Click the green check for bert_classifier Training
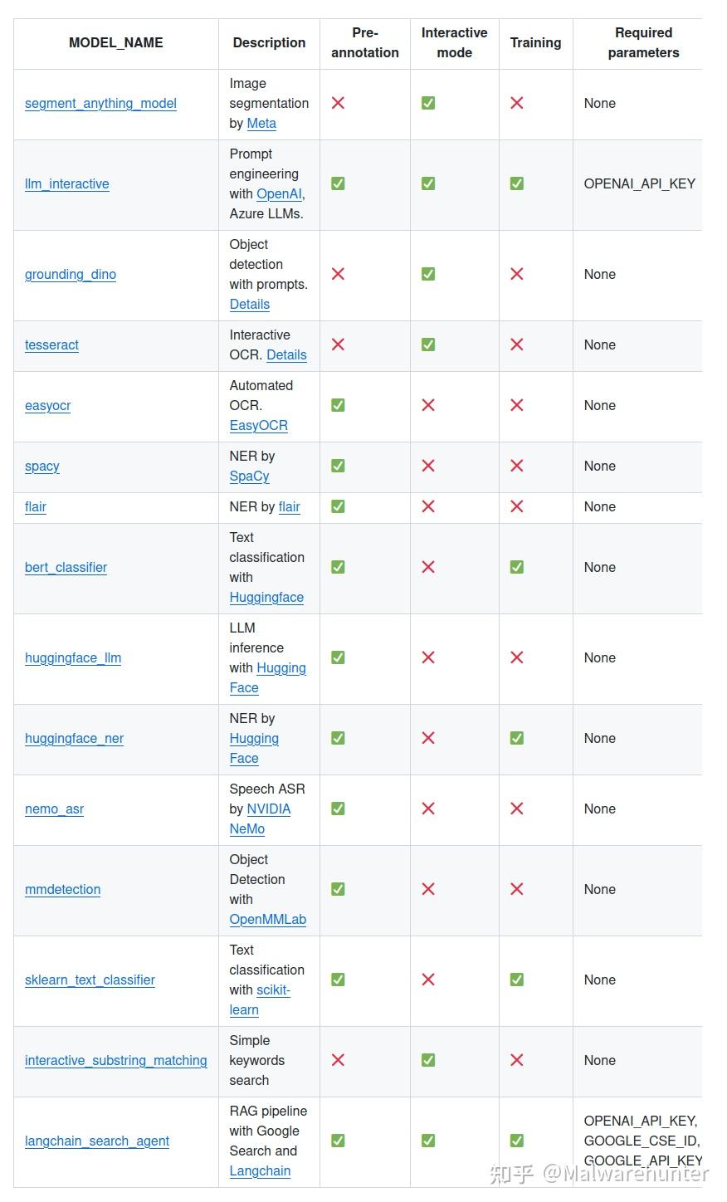This screenshot has height=1202, width=727. [x=517, y=567]
